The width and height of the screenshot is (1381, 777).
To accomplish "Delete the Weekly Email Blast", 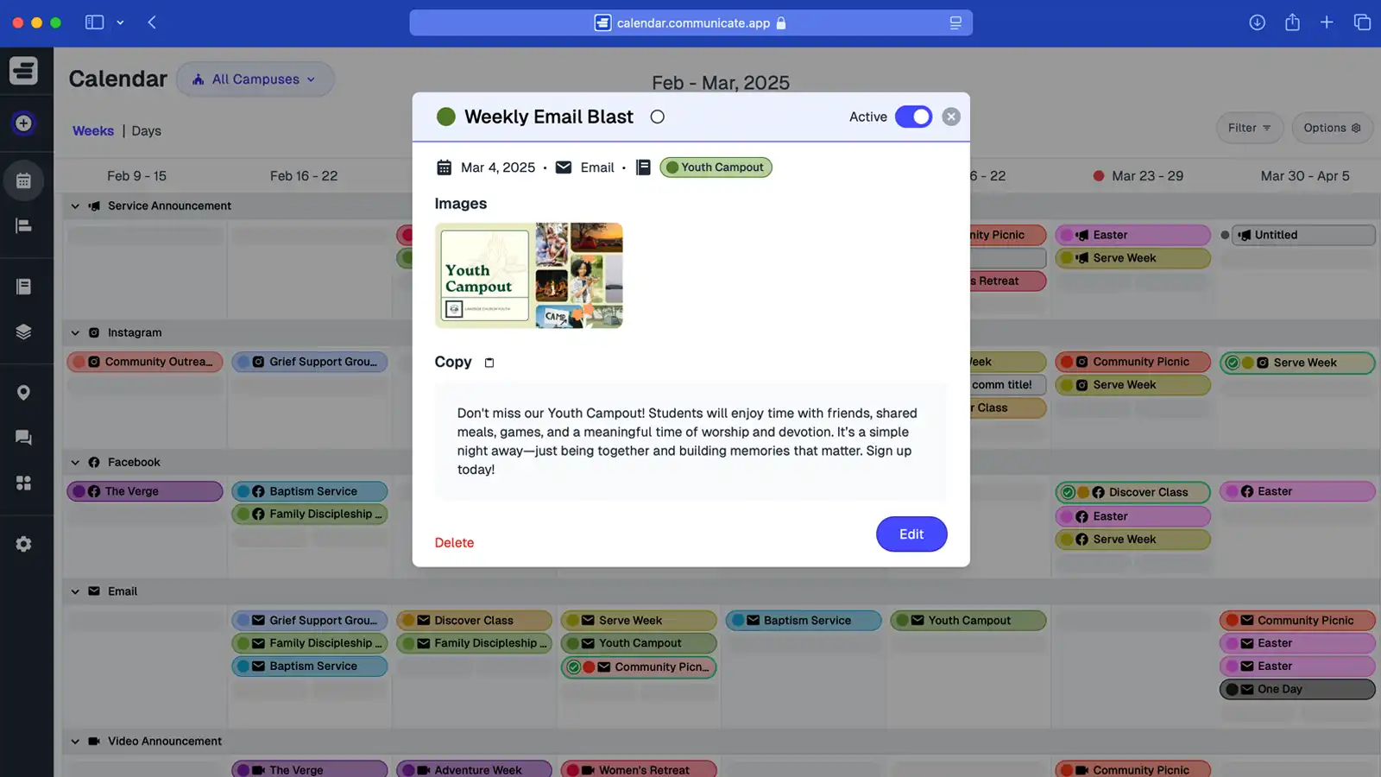I will click(x=454, y=542).
